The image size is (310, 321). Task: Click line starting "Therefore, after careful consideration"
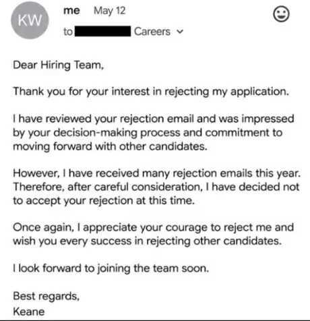click(x=156, y=187)
